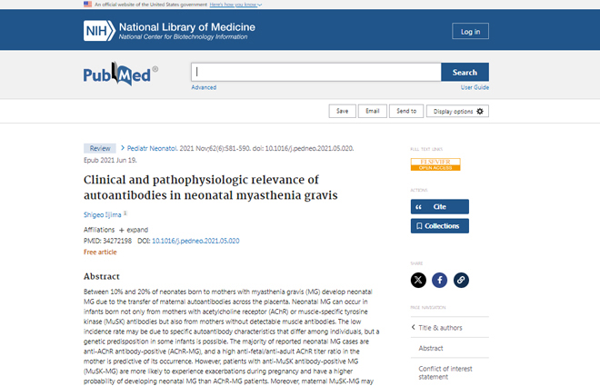Jump to Abstract in page navigation

click(431, 348)
